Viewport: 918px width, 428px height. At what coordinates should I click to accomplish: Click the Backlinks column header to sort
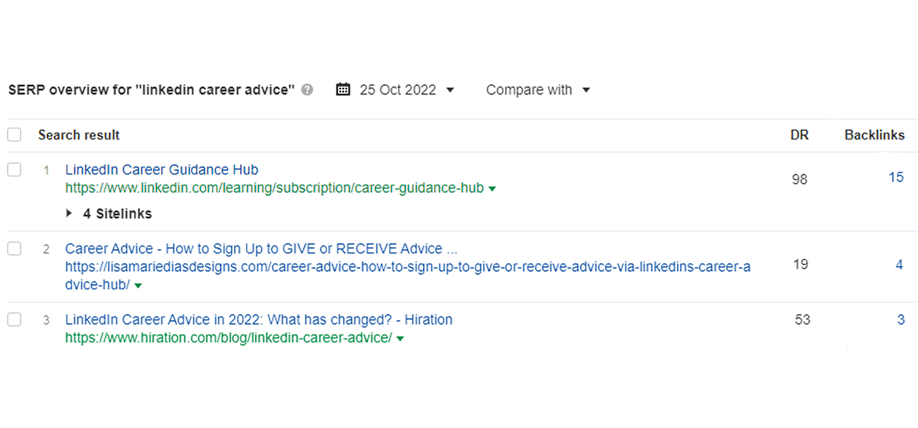875,135
